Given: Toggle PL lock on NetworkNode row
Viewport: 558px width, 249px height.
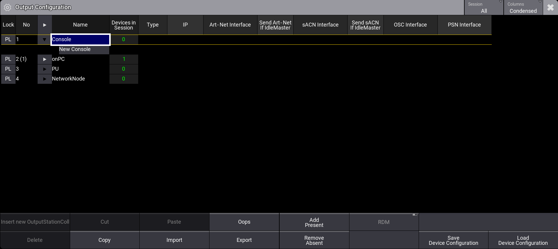Looking at the screenshot, I should pyautogui.click(x=8, y=79).
